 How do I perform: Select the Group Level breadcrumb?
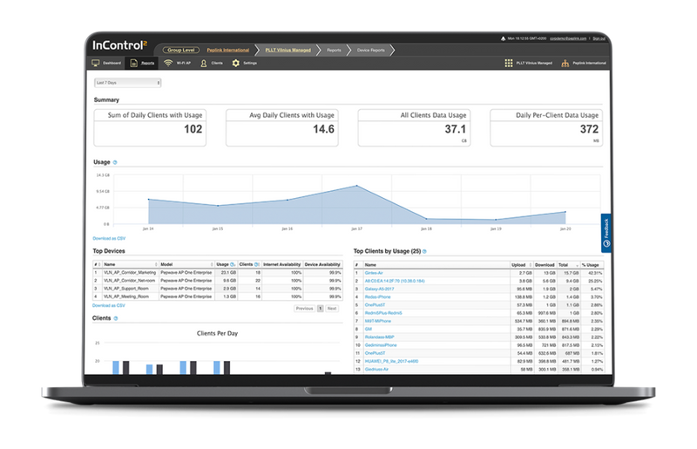coord(181,50)
